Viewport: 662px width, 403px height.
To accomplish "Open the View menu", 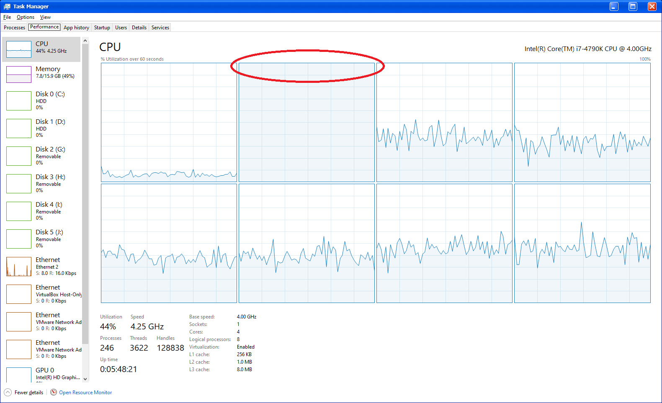I will tap(45, 17).
